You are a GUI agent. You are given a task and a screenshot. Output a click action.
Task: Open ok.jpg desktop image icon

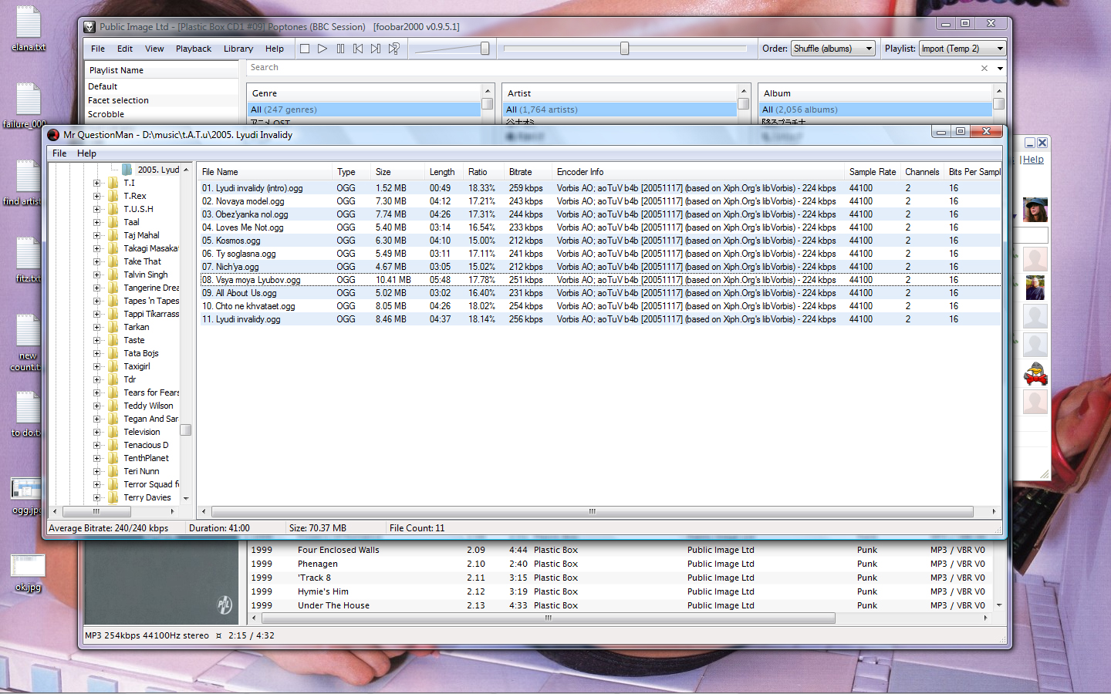pyautogui.click(x=28, y=573)
